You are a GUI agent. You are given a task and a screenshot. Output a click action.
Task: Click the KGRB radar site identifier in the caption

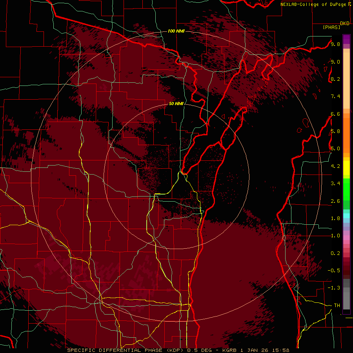pos(229,350)
